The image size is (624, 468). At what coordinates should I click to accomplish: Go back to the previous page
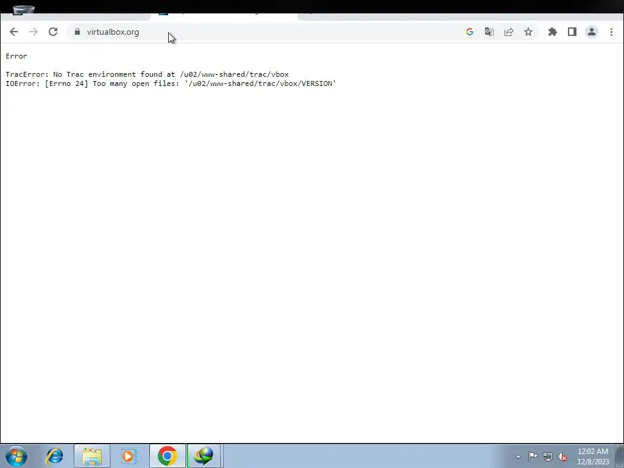click(x=14, y=32)
